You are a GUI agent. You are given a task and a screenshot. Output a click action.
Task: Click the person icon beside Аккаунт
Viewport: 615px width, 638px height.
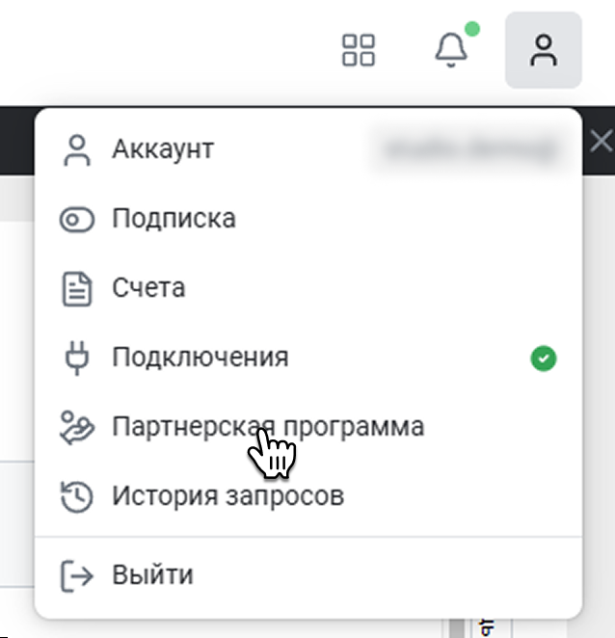76,149
